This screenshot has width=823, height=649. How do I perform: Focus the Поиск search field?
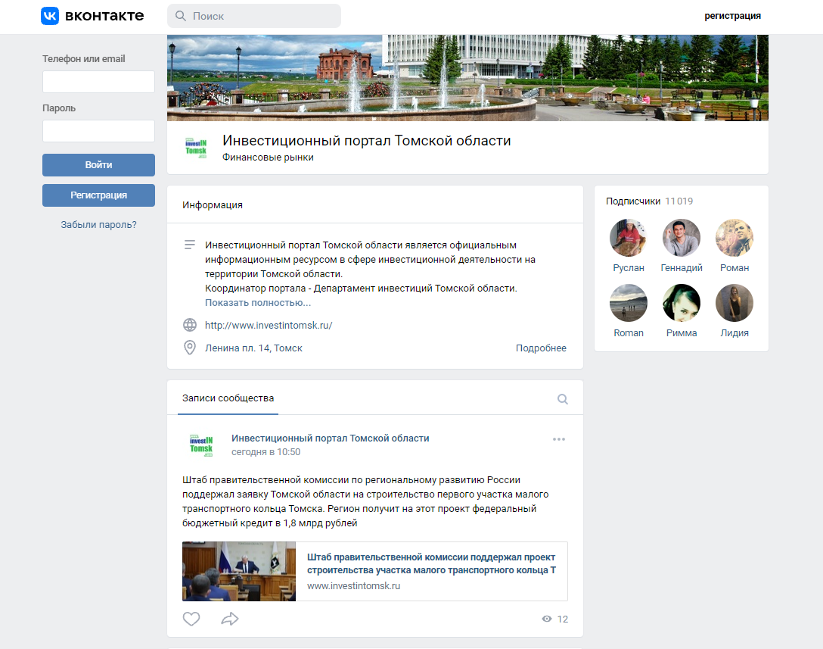[254, 16]
